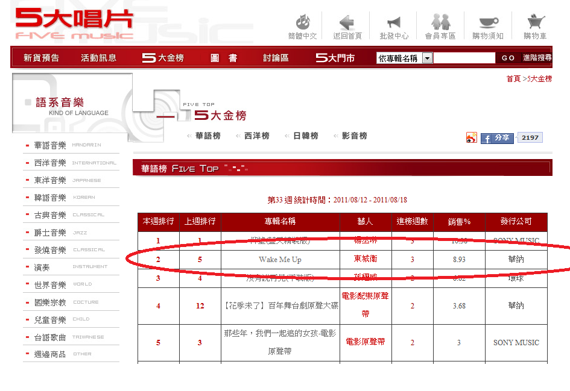Viewport: 570px width, 391px height.
Task: Open album 那些年，我們一起追的女孩-電影原聲帶
Action: coord(280,342)
